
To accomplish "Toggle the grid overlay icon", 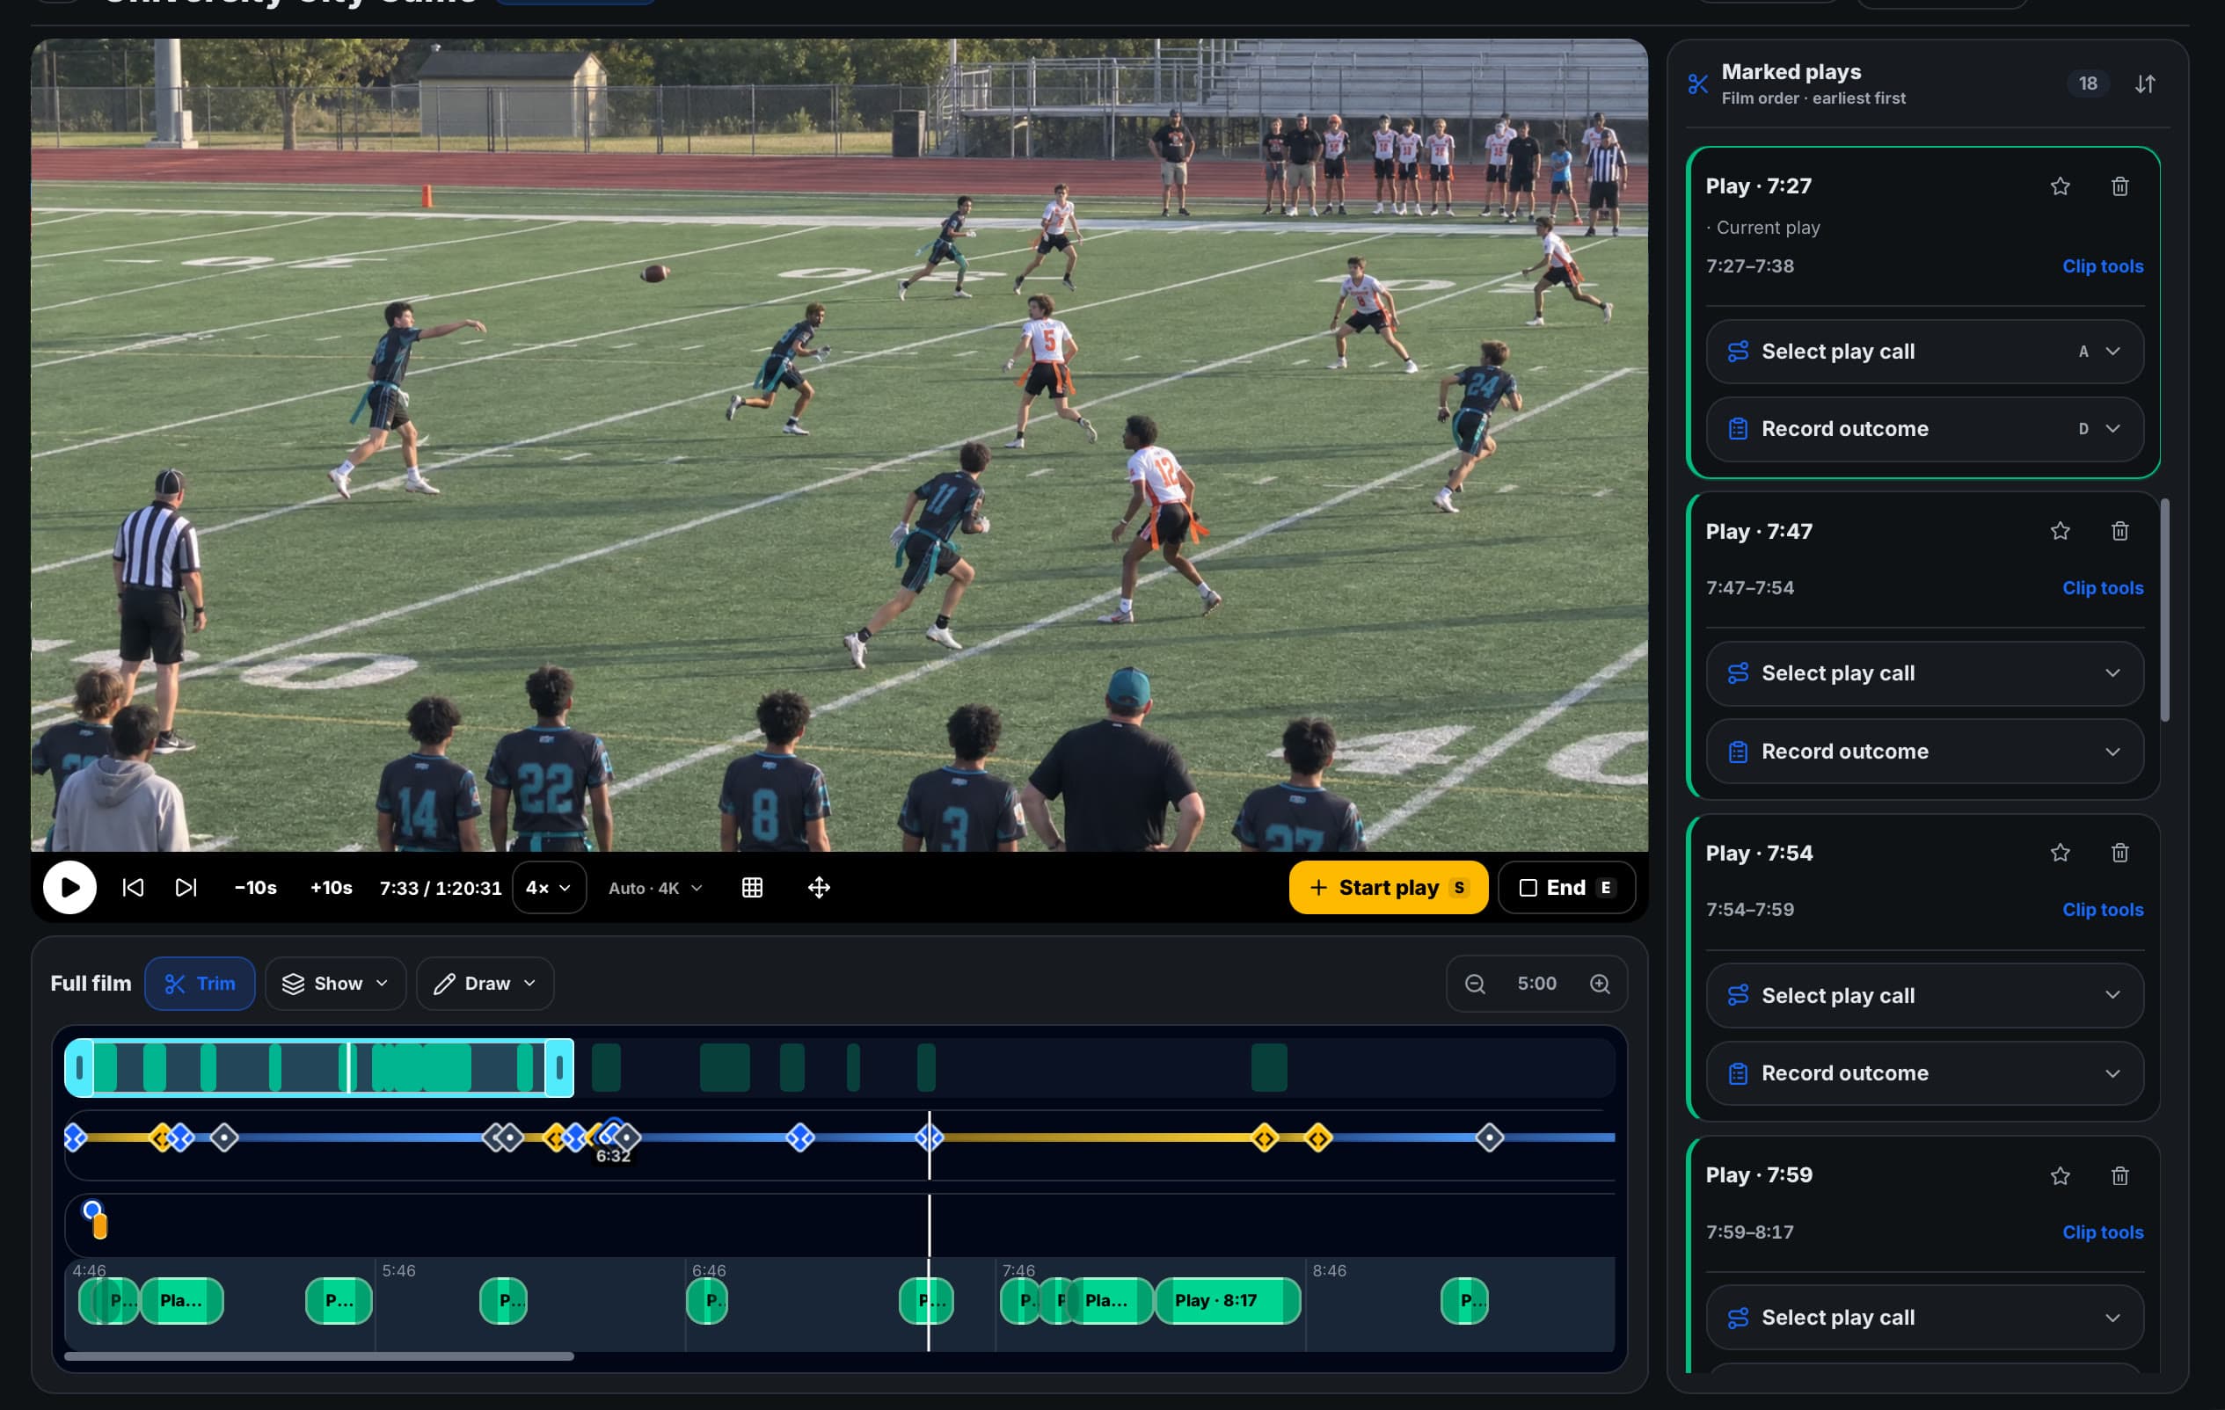I will coord(752,887).
